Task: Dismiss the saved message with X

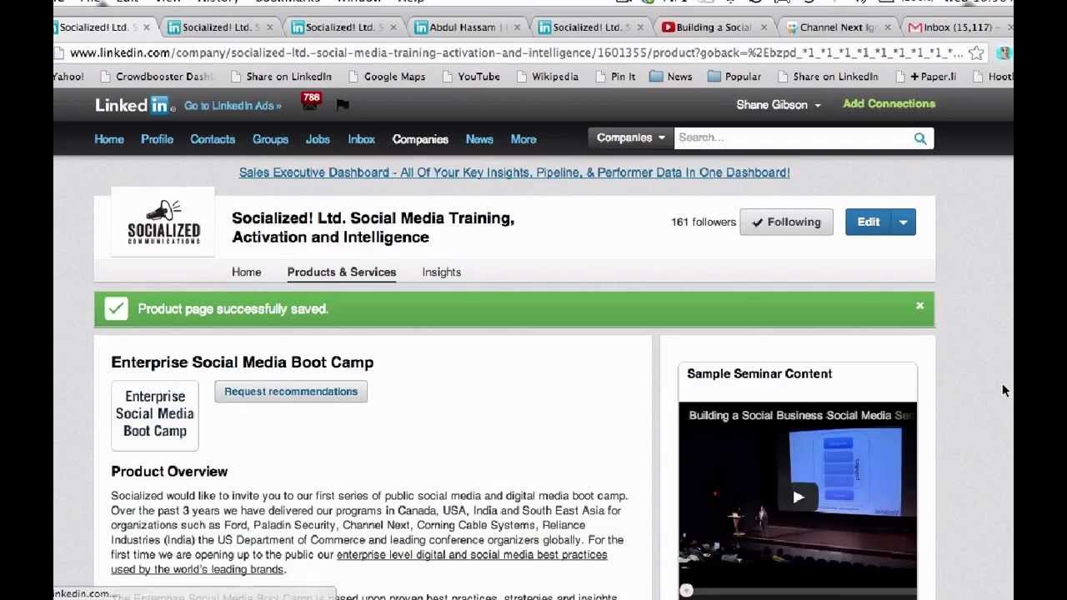Action: click(x=919, y=307)
